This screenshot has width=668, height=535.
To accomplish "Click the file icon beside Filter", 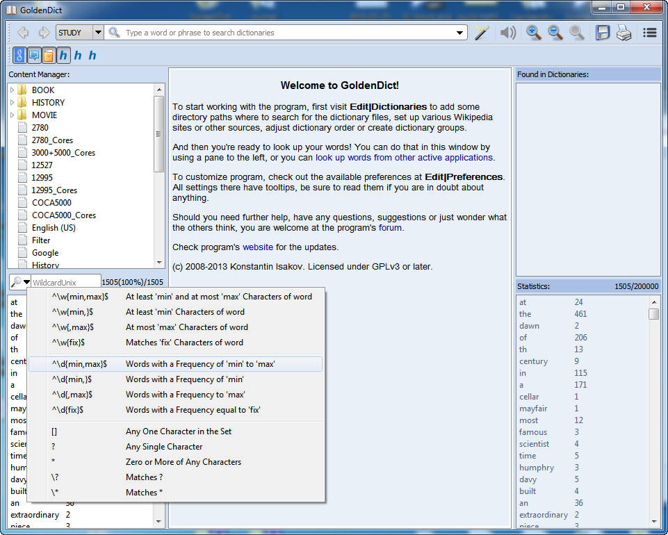I will (22, 240).
